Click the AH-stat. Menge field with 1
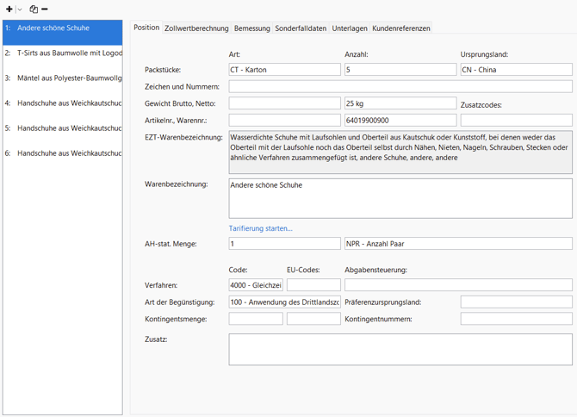 click(x=285, y=244)
